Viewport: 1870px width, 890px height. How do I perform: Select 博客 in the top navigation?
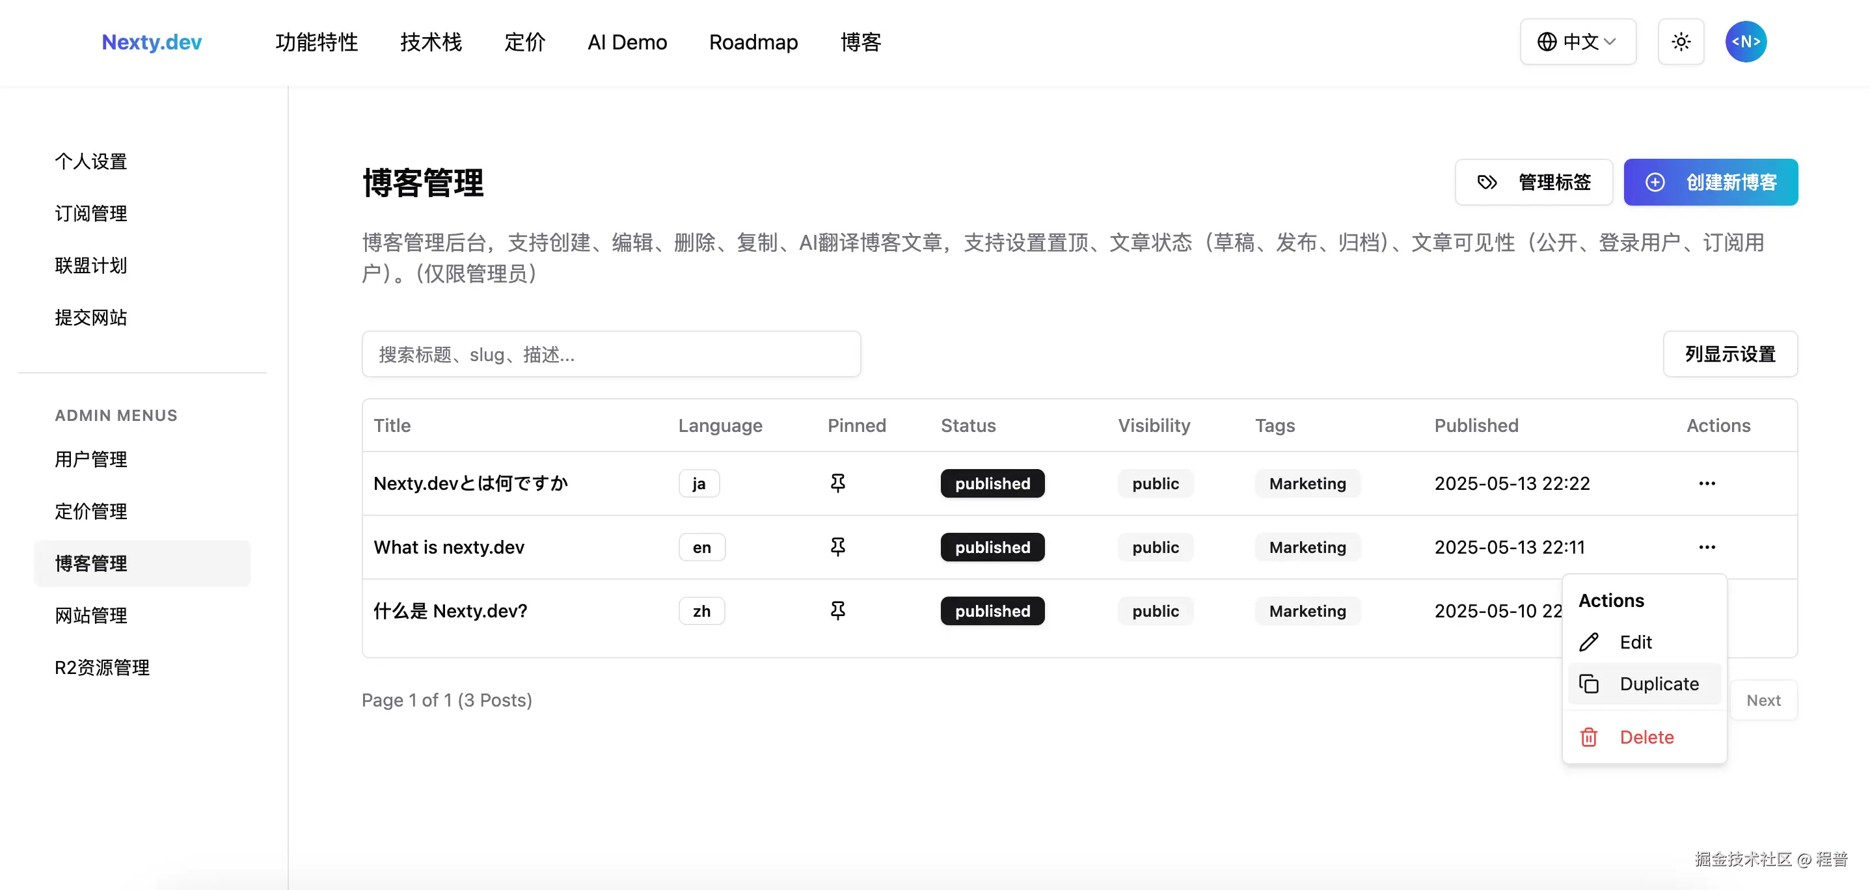[860, 42]
